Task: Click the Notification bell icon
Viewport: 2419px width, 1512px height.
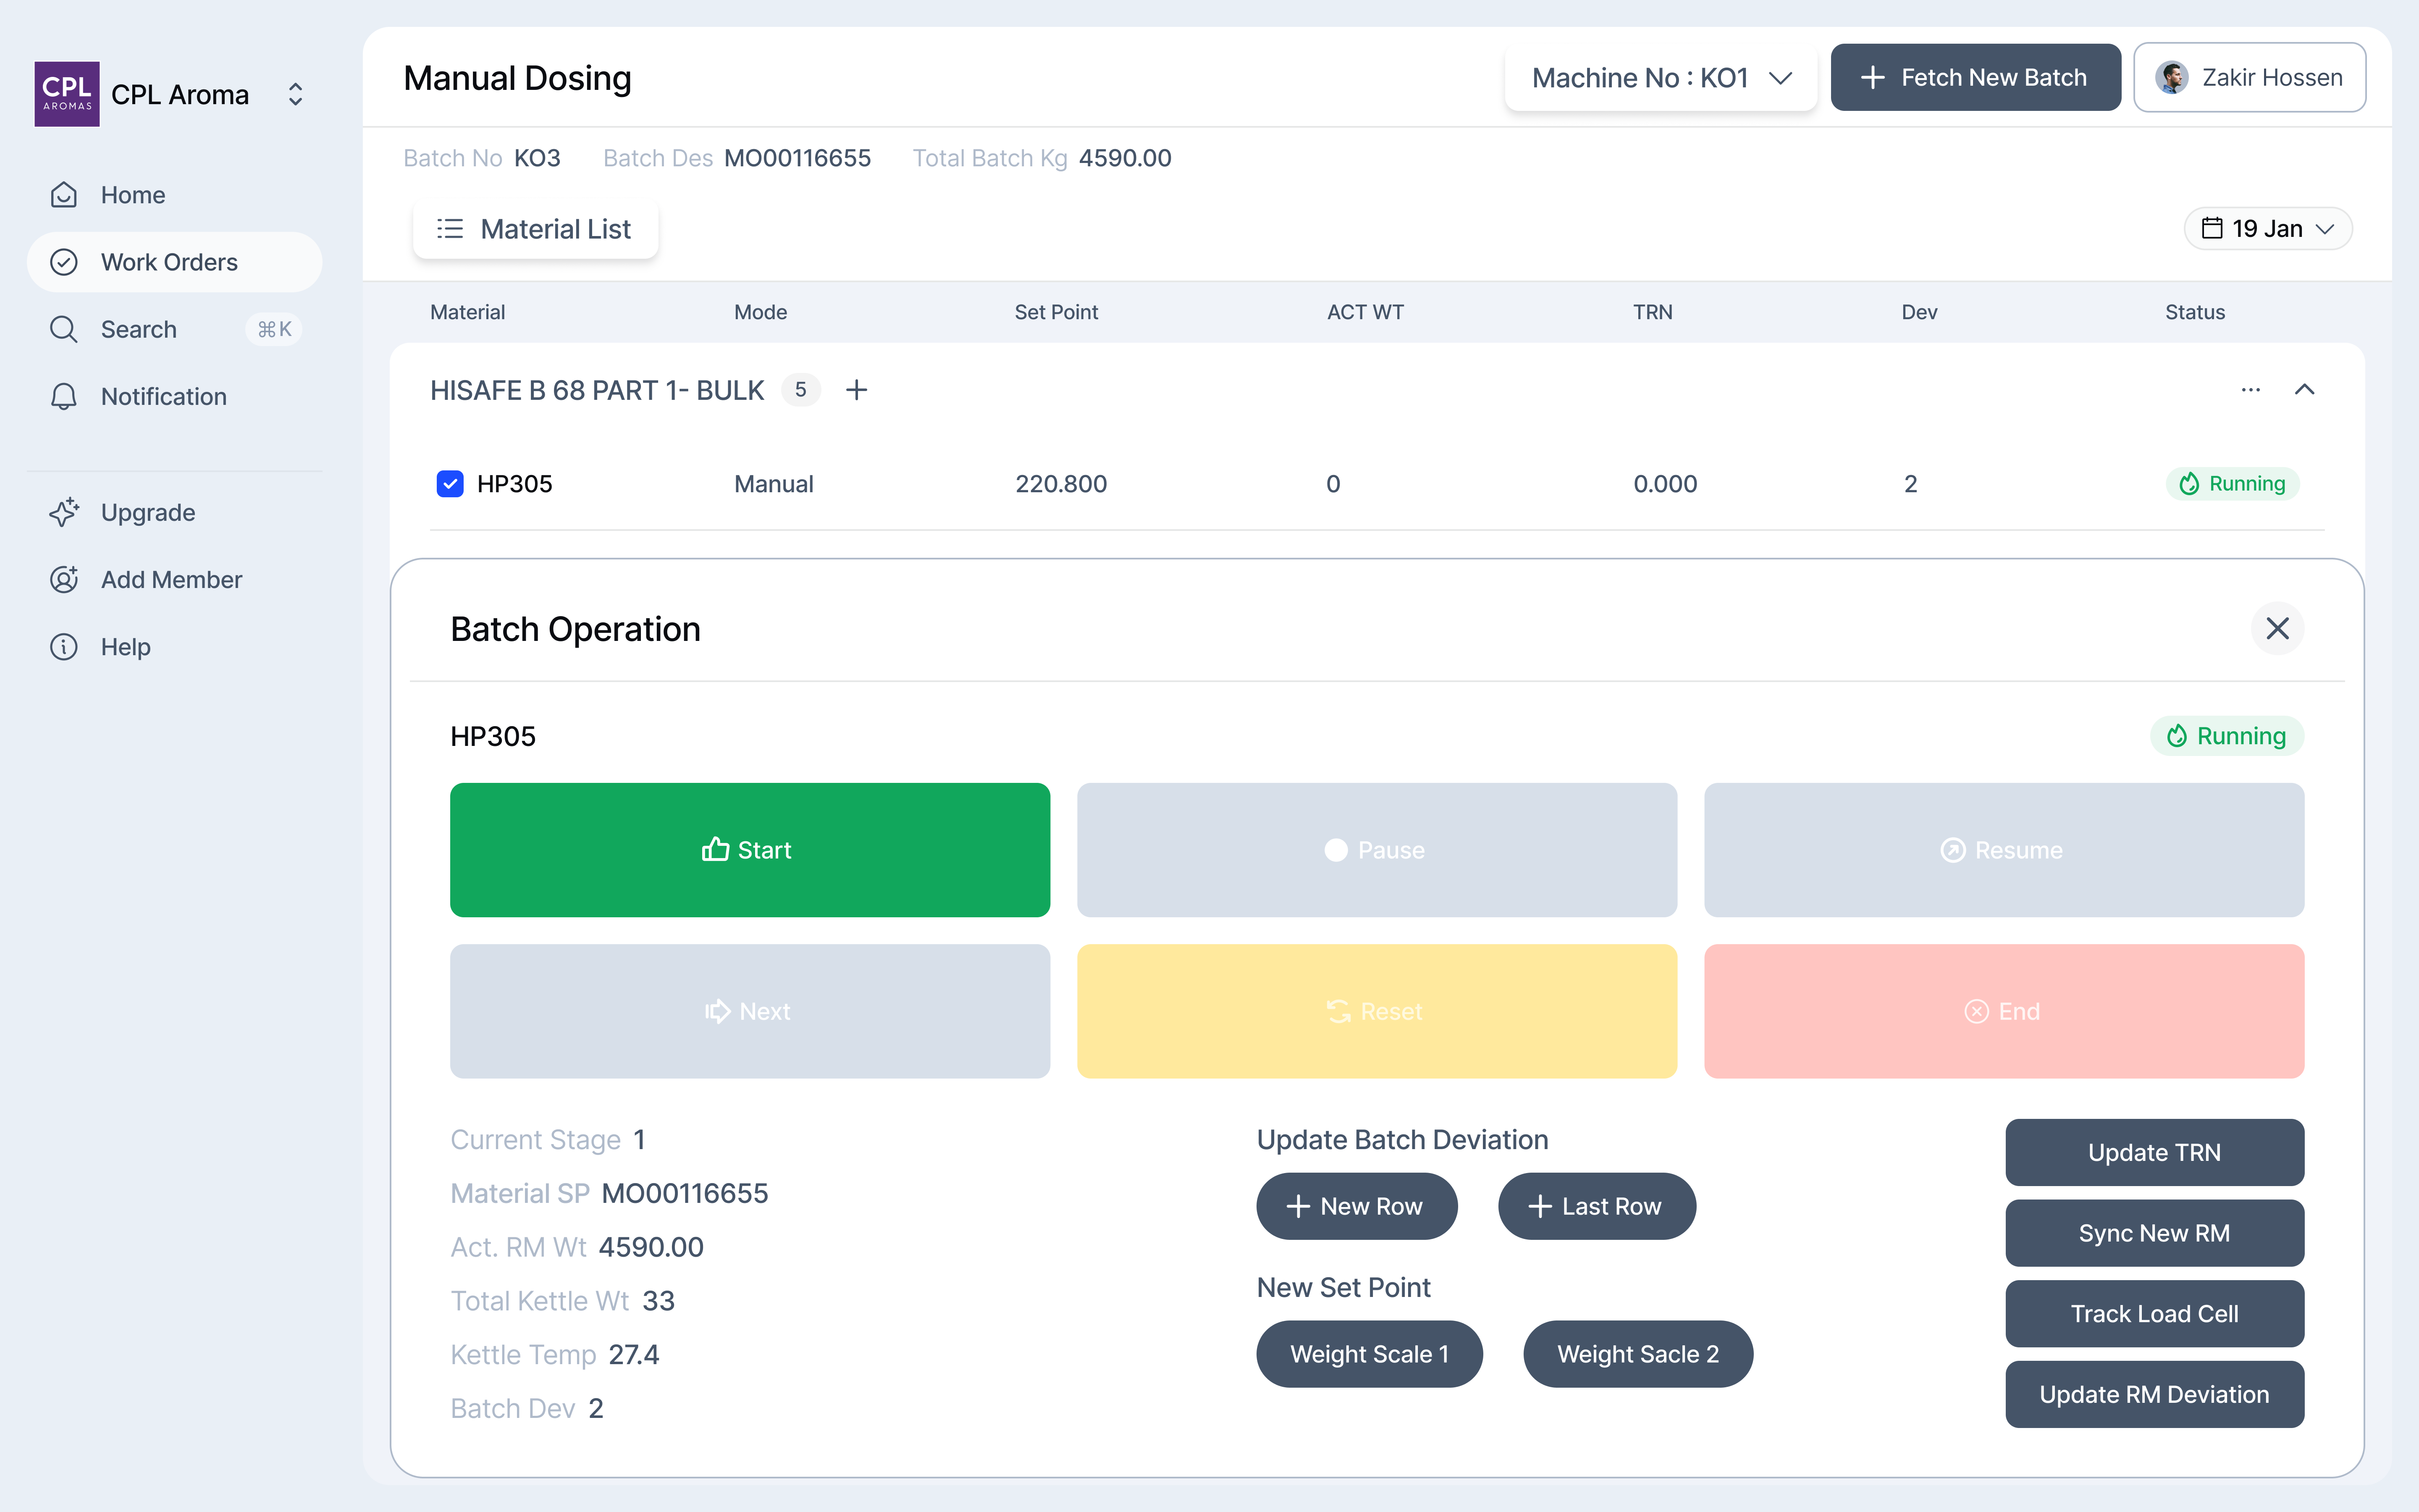Action: [64, 396]
